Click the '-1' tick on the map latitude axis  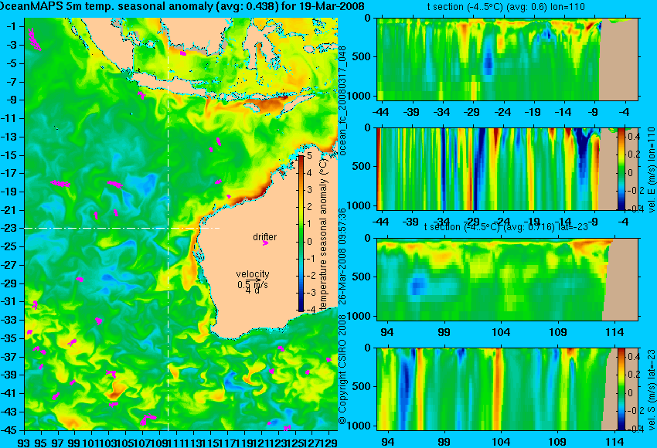11,26
